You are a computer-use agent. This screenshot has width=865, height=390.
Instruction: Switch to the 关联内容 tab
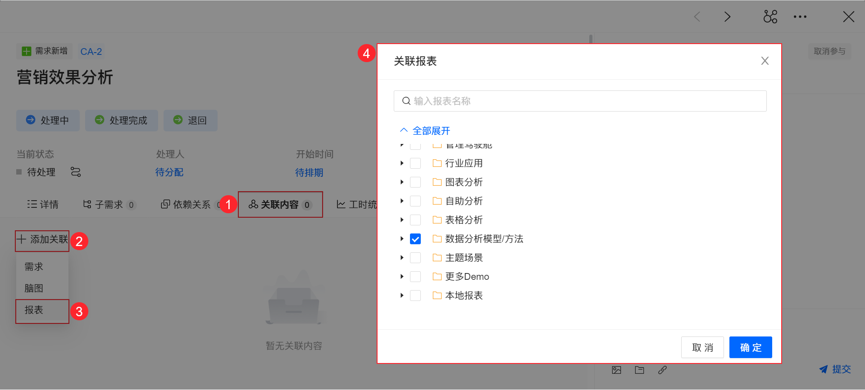280,205
